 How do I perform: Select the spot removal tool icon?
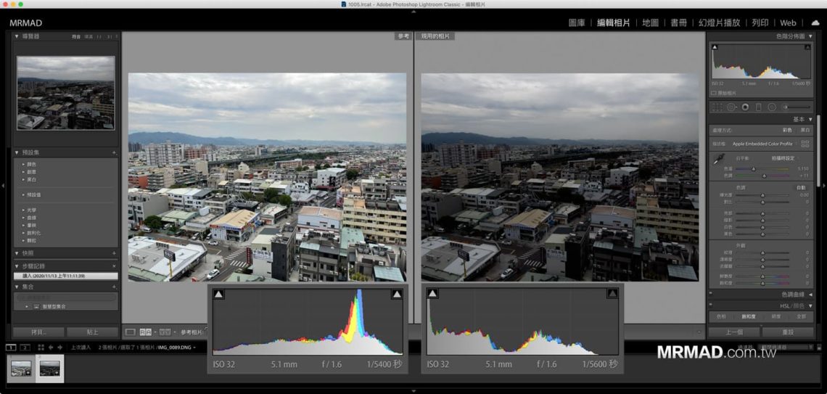[x=731, y=107]
